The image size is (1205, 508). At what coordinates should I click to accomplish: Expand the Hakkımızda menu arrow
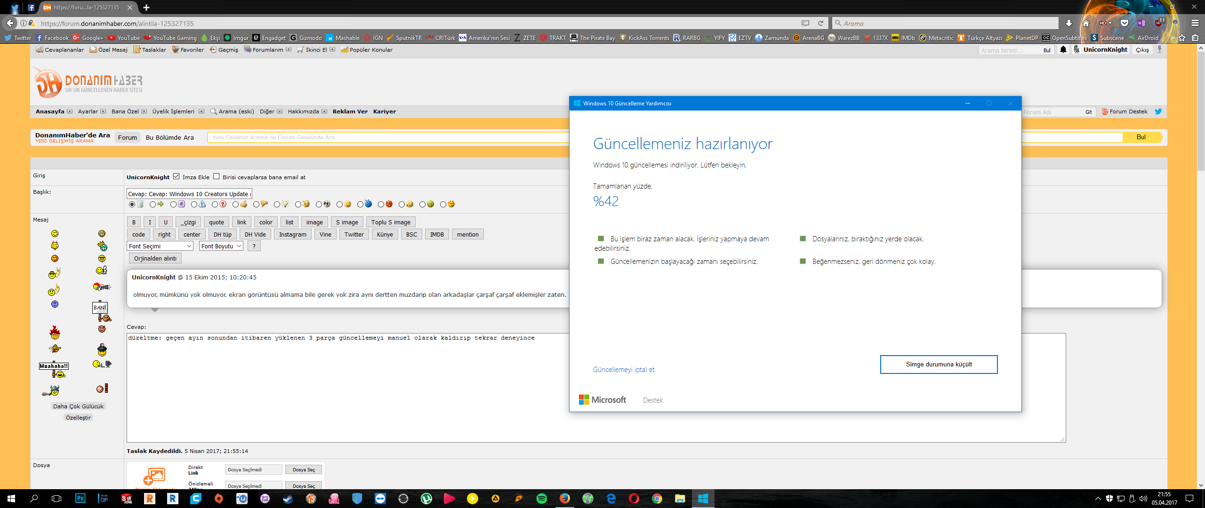click(324, 111)
